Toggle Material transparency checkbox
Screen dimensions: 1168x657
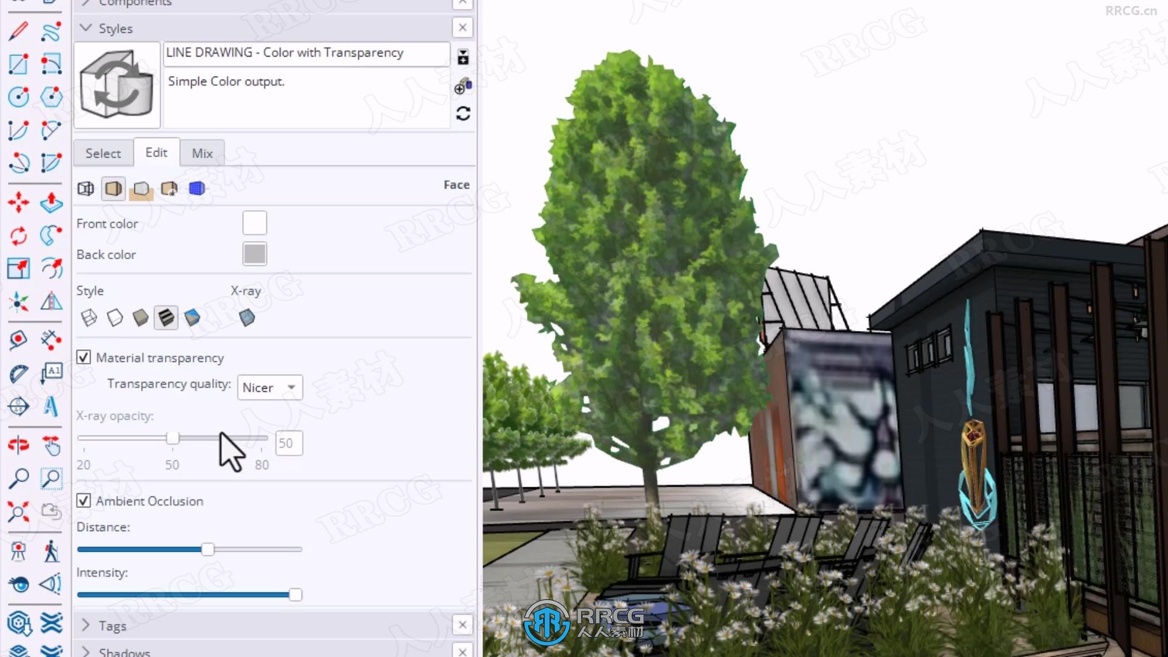83,357
